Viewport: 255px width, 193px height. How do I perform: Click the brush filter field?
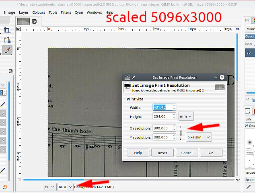click(250, 119)
